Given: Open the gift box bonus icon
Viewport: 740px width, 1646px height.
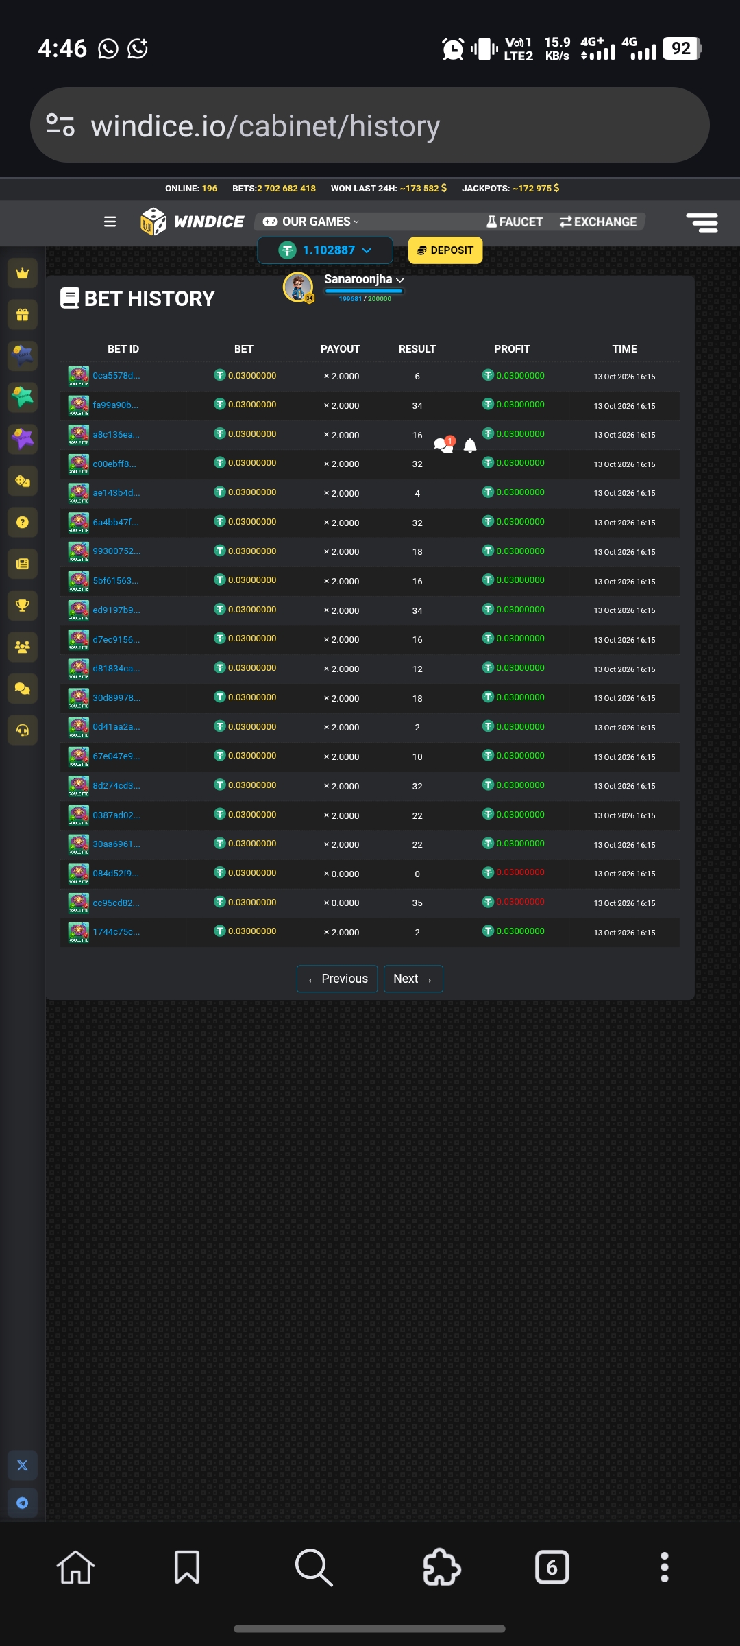Looking at the screenshot, I should click(23, 315).
